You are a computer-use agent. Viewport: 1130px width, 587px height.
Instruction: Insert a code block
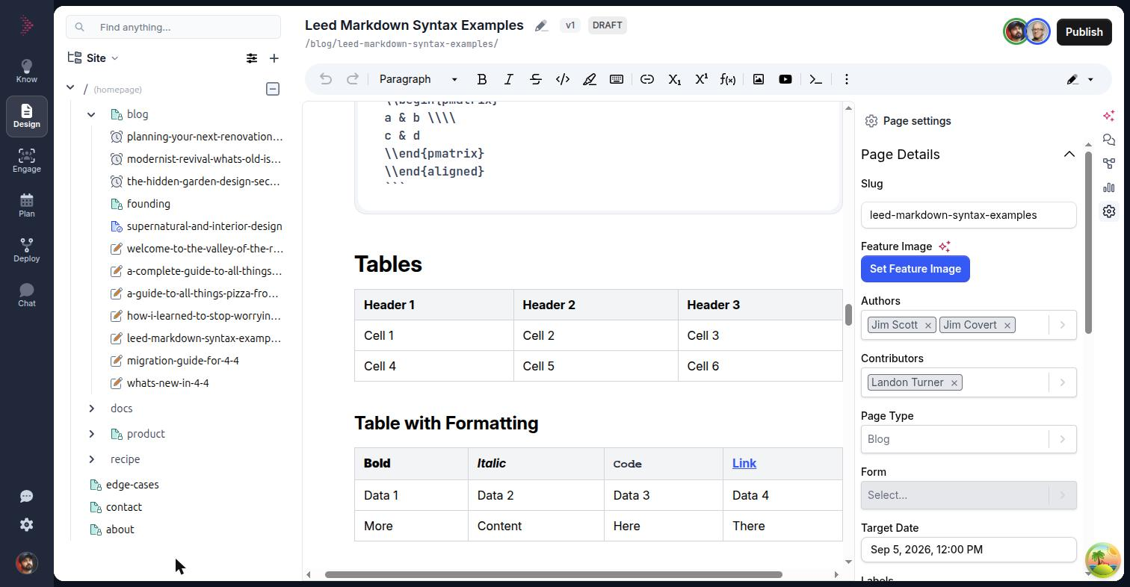tap(816, 79)
